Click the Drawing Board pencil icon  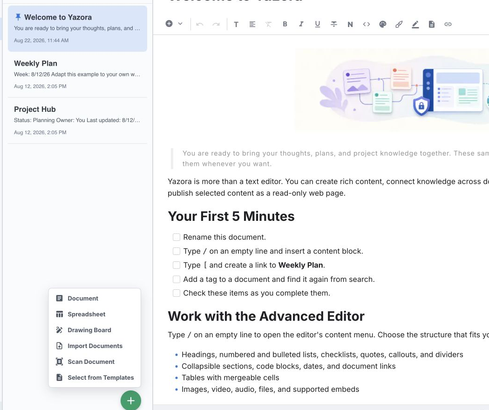59,330
